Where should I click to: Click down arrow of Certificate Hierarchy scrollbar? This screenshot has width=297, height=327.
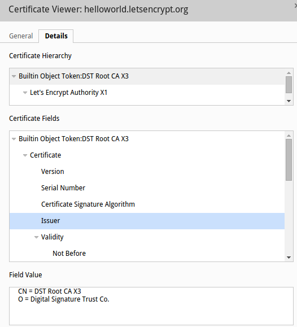pos(289,101)
